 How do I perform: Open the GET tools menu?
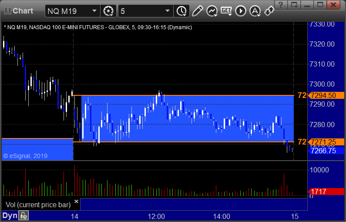tap(226, 11)
